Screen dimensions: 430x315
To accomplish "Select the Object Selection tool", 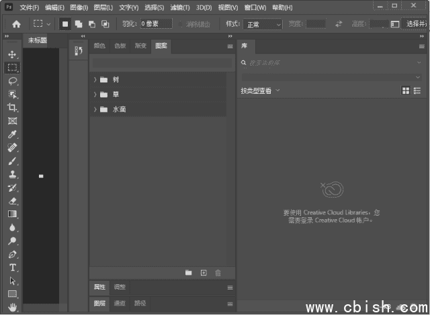I will point(12,94).
